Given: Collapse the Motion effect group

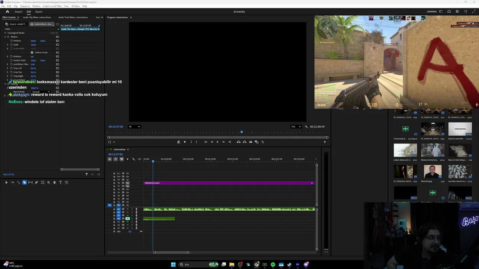Looking at the screenshot, I should click(5, 37).
